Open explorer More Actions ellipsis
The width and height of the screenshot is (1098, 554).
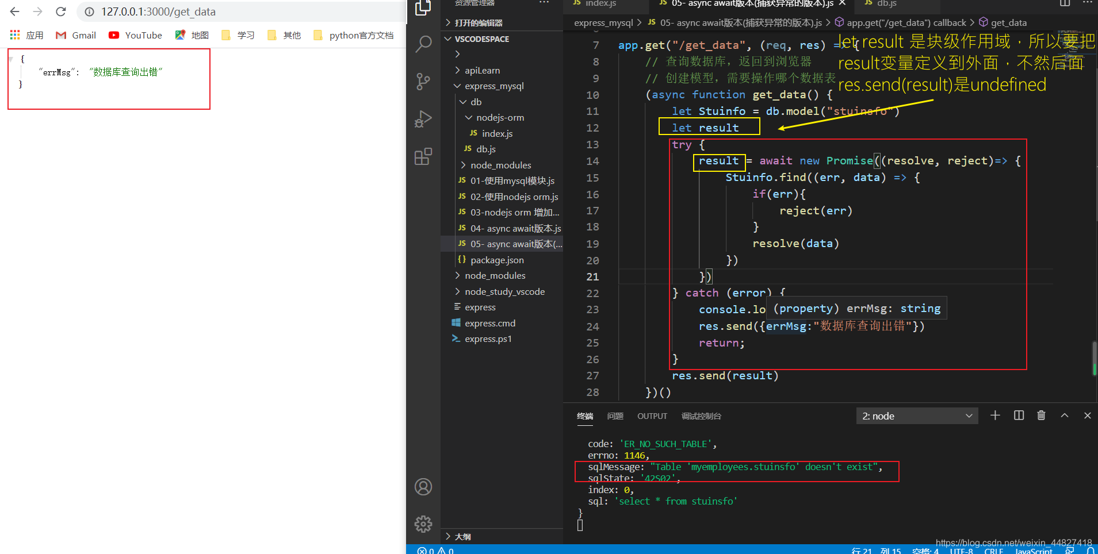coord(544,3)
